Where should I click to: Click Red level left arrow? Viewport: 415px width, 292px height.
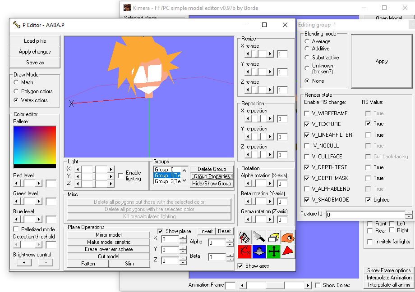(17, 183)
